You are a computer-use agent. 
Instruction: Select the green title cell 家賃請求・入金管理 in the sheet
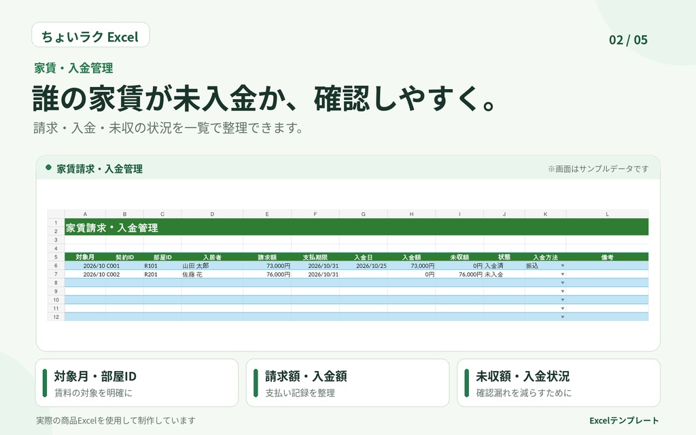coord(356,227)
